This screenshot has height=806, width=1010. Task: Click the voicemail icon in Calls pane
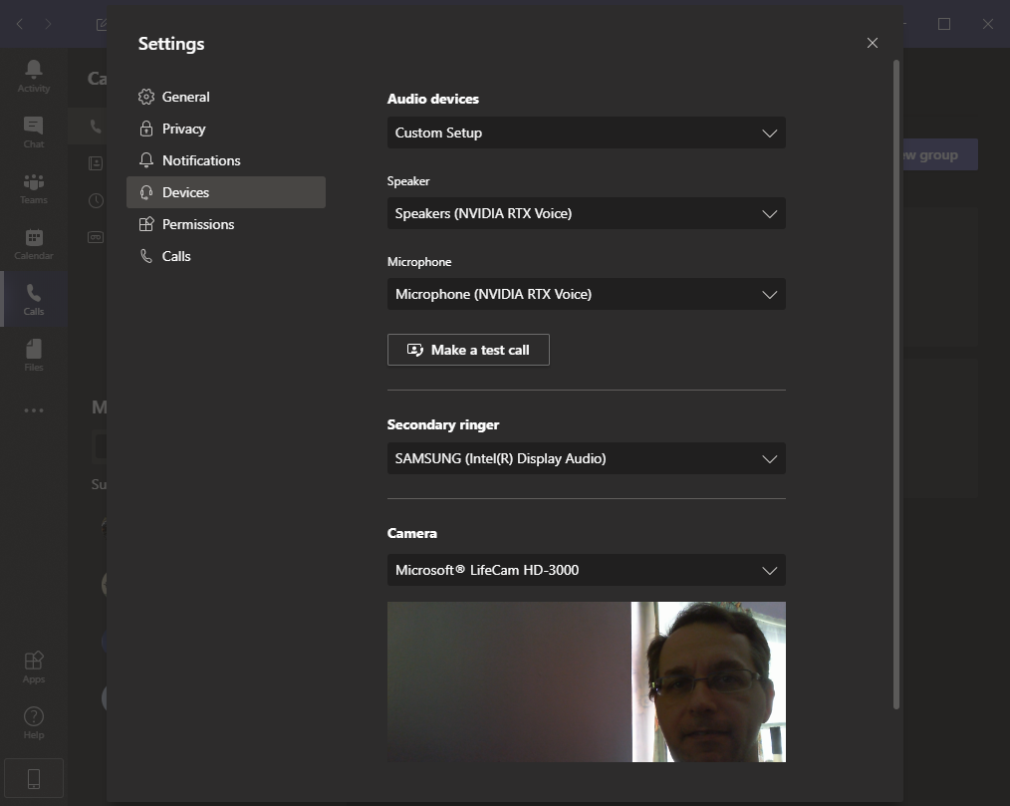(x=96, y=237)
